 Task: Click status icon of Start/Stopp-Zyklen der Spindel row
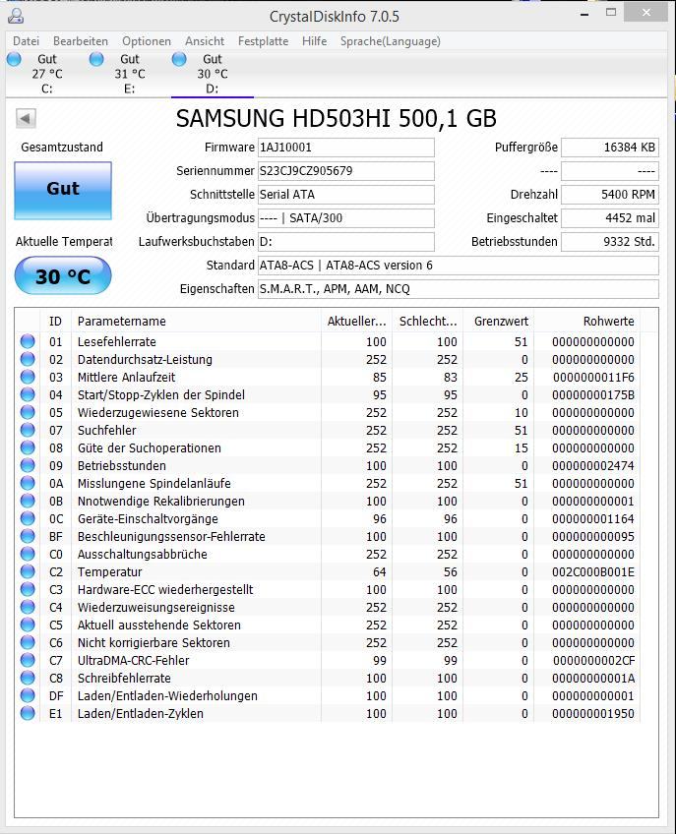click(x=28, y=394)
